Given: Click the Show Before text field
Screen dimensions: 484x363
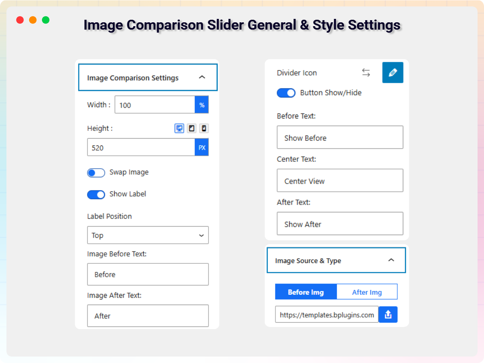Looking at the screenshot, I should (x=340, y=137).
